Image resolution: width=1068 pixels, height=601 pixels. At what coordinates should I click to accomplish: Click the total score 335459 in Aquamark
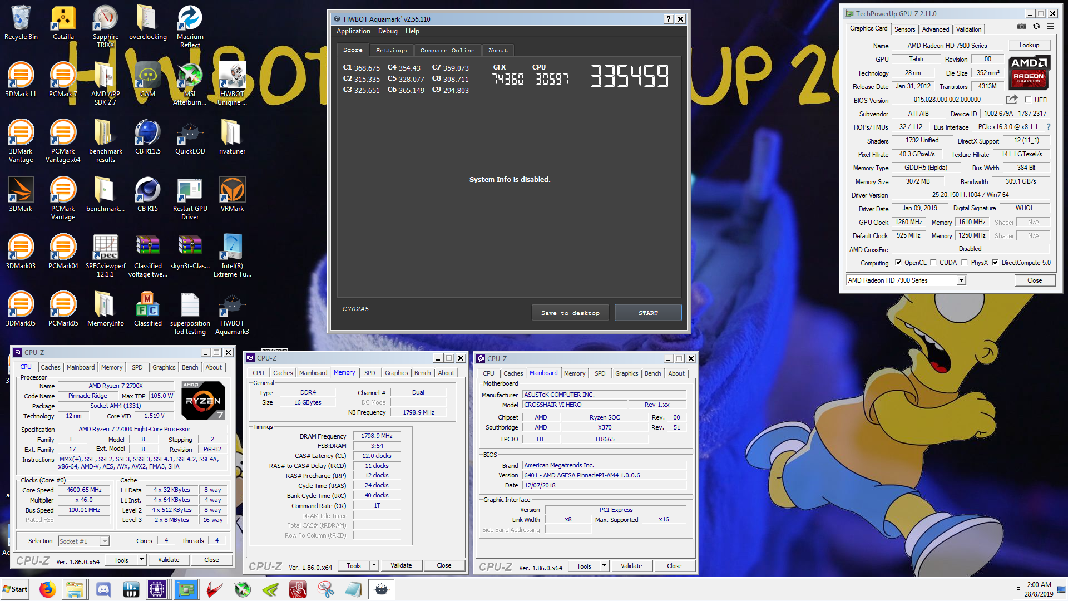coord(629,76)
